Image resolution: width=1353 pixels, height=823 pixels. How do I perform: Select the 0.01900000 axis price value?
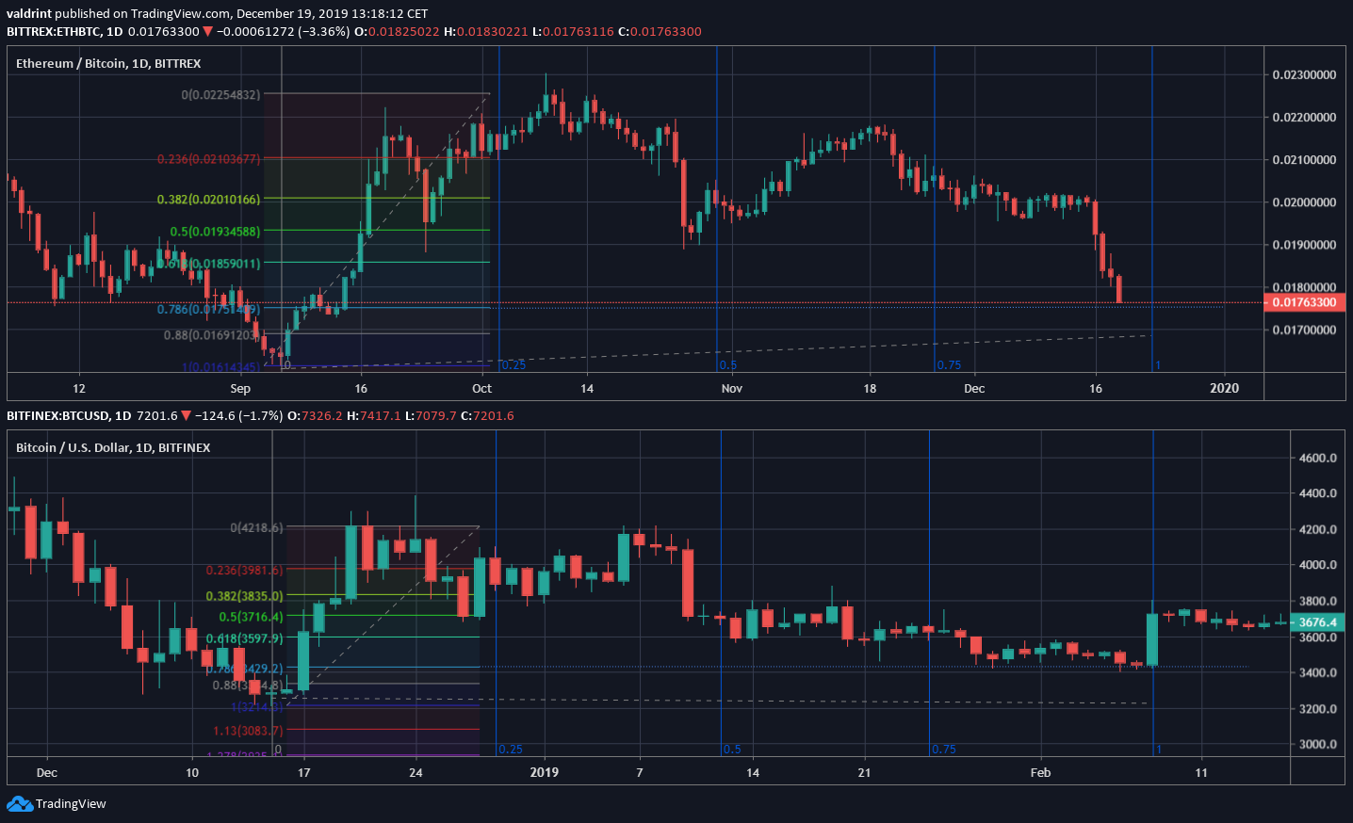(x=1304, y=245)
